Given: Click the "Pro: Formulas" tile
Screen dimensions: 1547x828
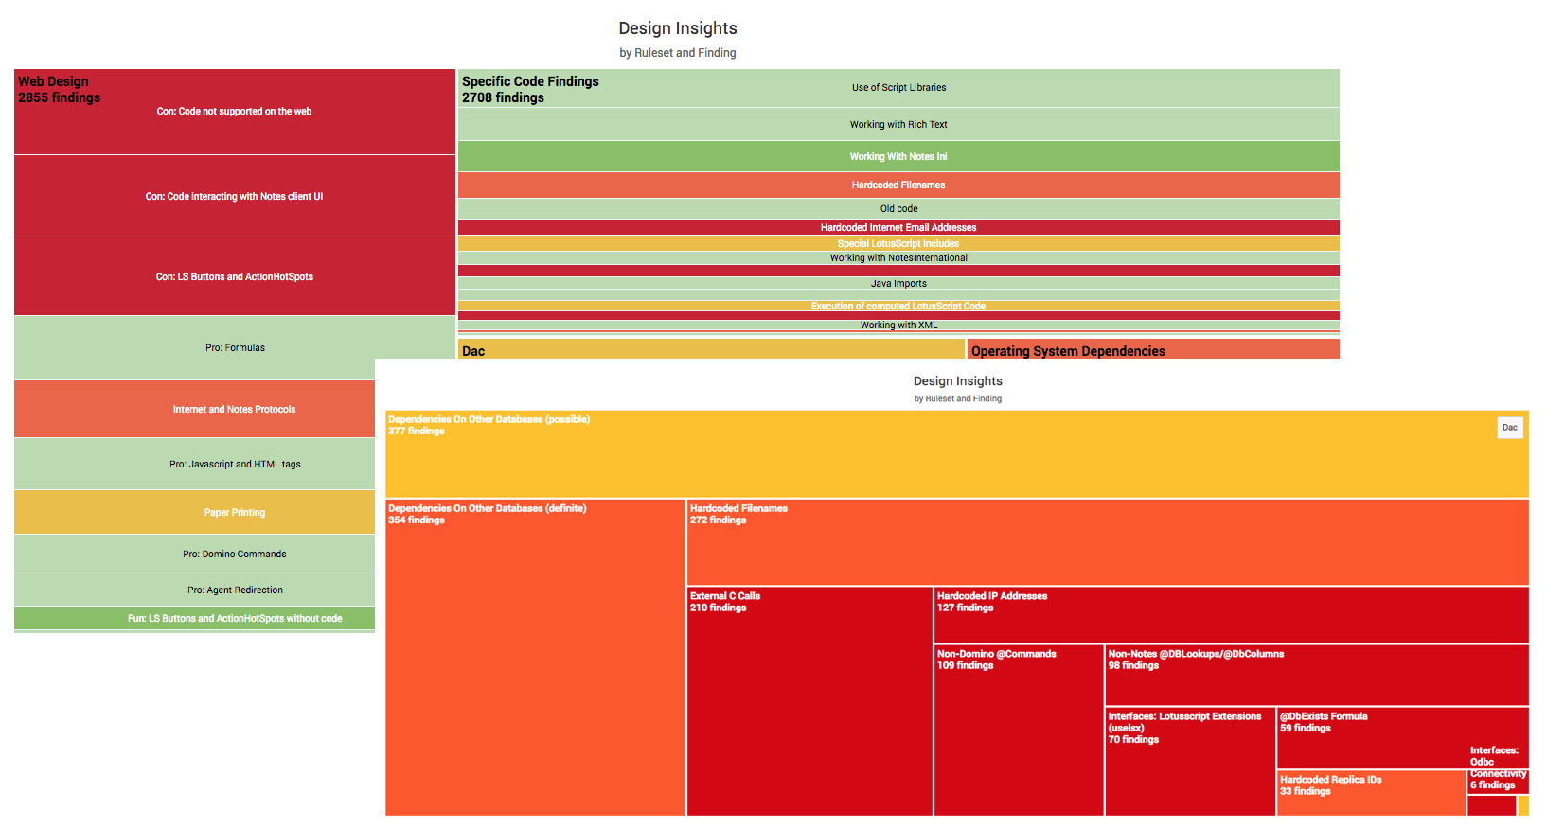Looking at the screenshot, I should [235, 348].
